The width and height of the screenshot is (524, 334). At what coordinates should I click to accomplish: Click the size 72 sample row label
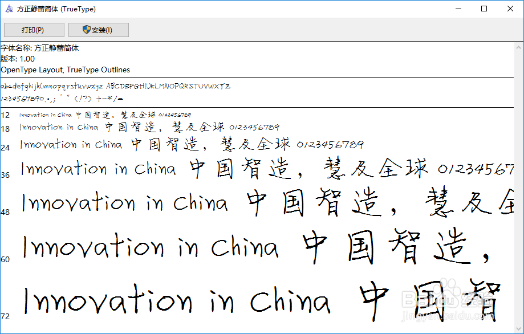pyautogui.click(x=5, y=317)
